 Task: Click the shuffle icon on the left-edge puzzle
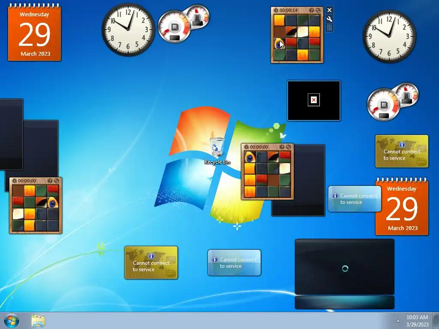56,181
